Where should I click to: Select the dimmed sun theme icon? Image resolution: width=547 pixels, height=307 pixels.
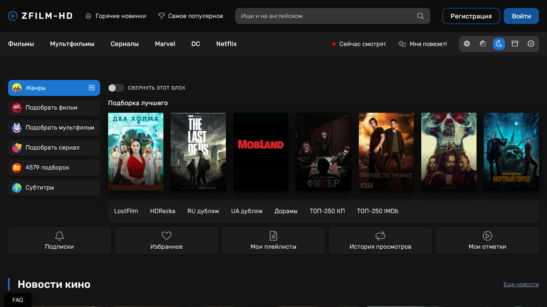pos(483,44)
